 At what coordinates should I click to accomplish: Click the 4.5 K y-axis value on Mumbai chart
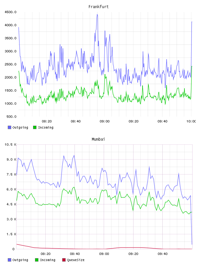11,204
